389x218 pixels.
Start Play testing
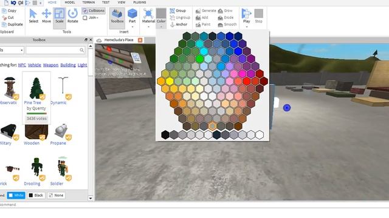point(246,15)
